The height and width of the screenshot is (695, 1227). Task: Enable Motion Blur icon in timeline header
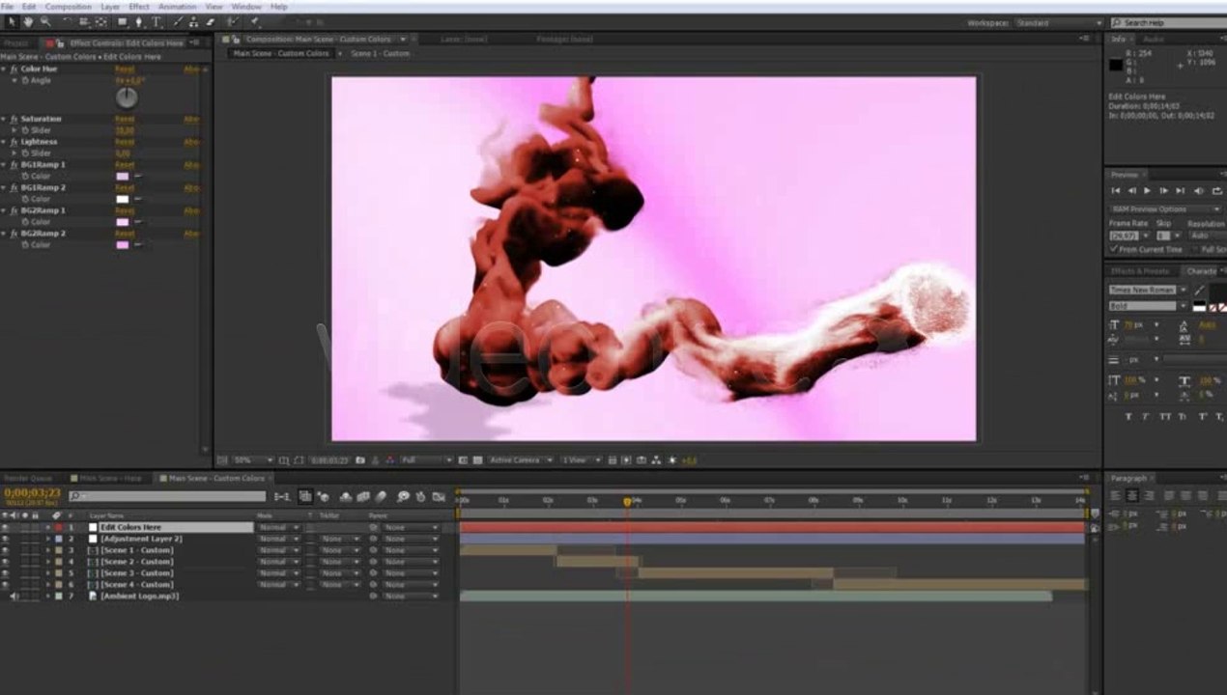(x=381, y=496)
